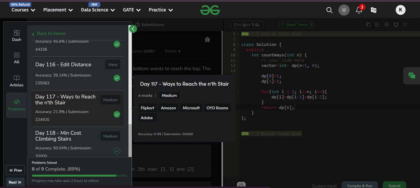The image size is (420, 188).
Task: Click the import/exit file icon in editor toolbar
Action: pyautogui.click(x=377, y=24)
